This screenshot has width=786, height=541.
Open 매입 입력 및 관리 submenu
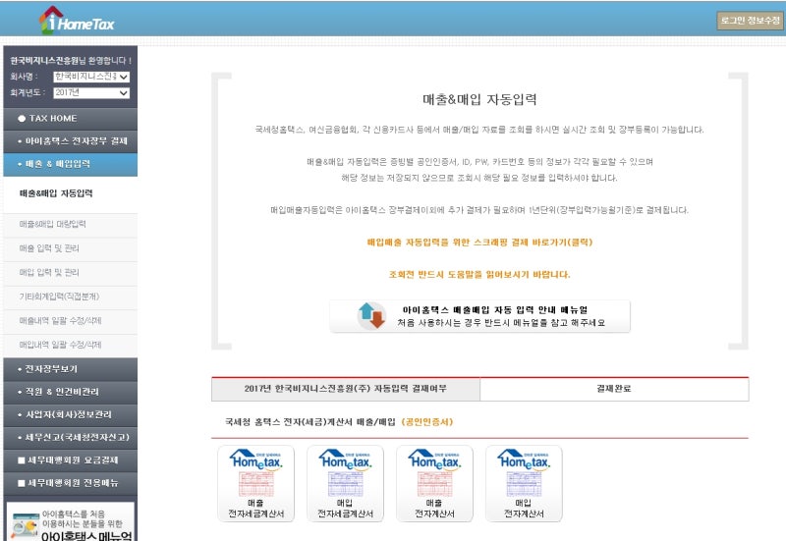(70, 272)
